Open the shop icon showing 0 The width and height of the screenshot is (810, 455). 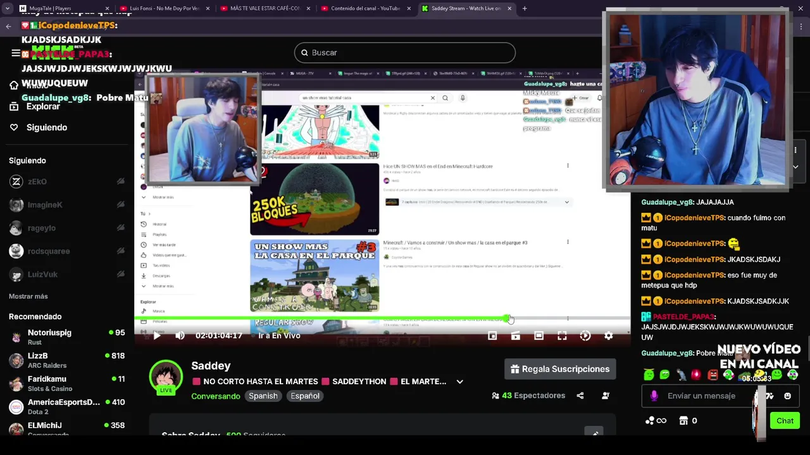click(x=687, y=421)
